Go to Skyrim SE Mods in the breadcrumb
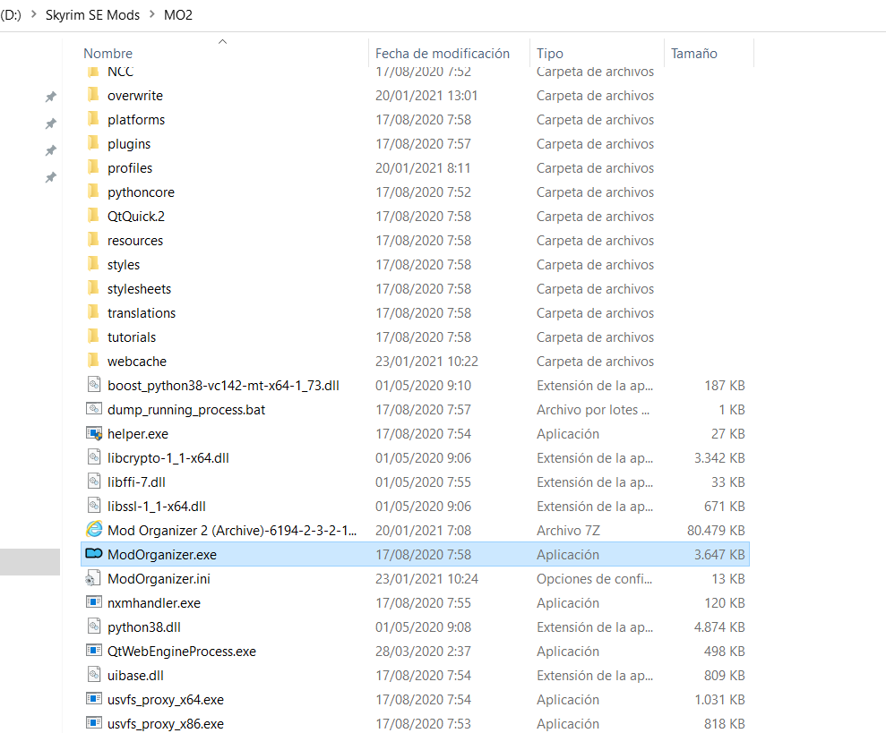886x733 pixels. (92, 14)
